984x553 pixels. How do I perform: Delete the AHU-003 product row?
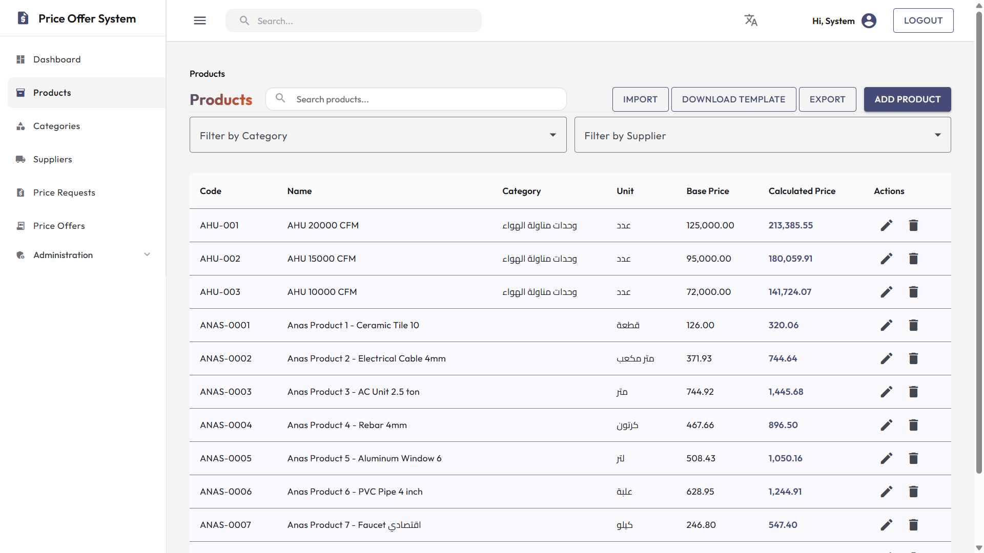[x=914, y=292]
